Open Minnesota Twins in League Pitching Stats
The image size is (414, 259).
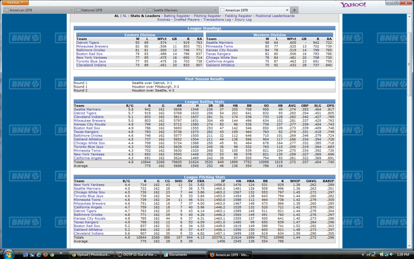(x=87, y=200)
